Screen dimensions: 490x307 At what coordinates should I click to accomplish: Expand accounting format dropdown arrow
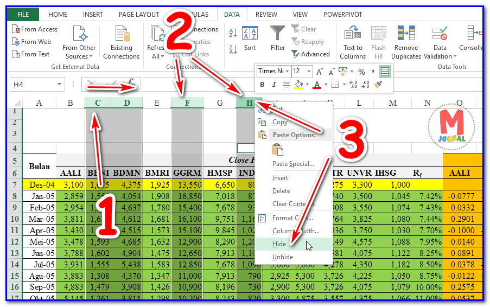tap(352, 72)
